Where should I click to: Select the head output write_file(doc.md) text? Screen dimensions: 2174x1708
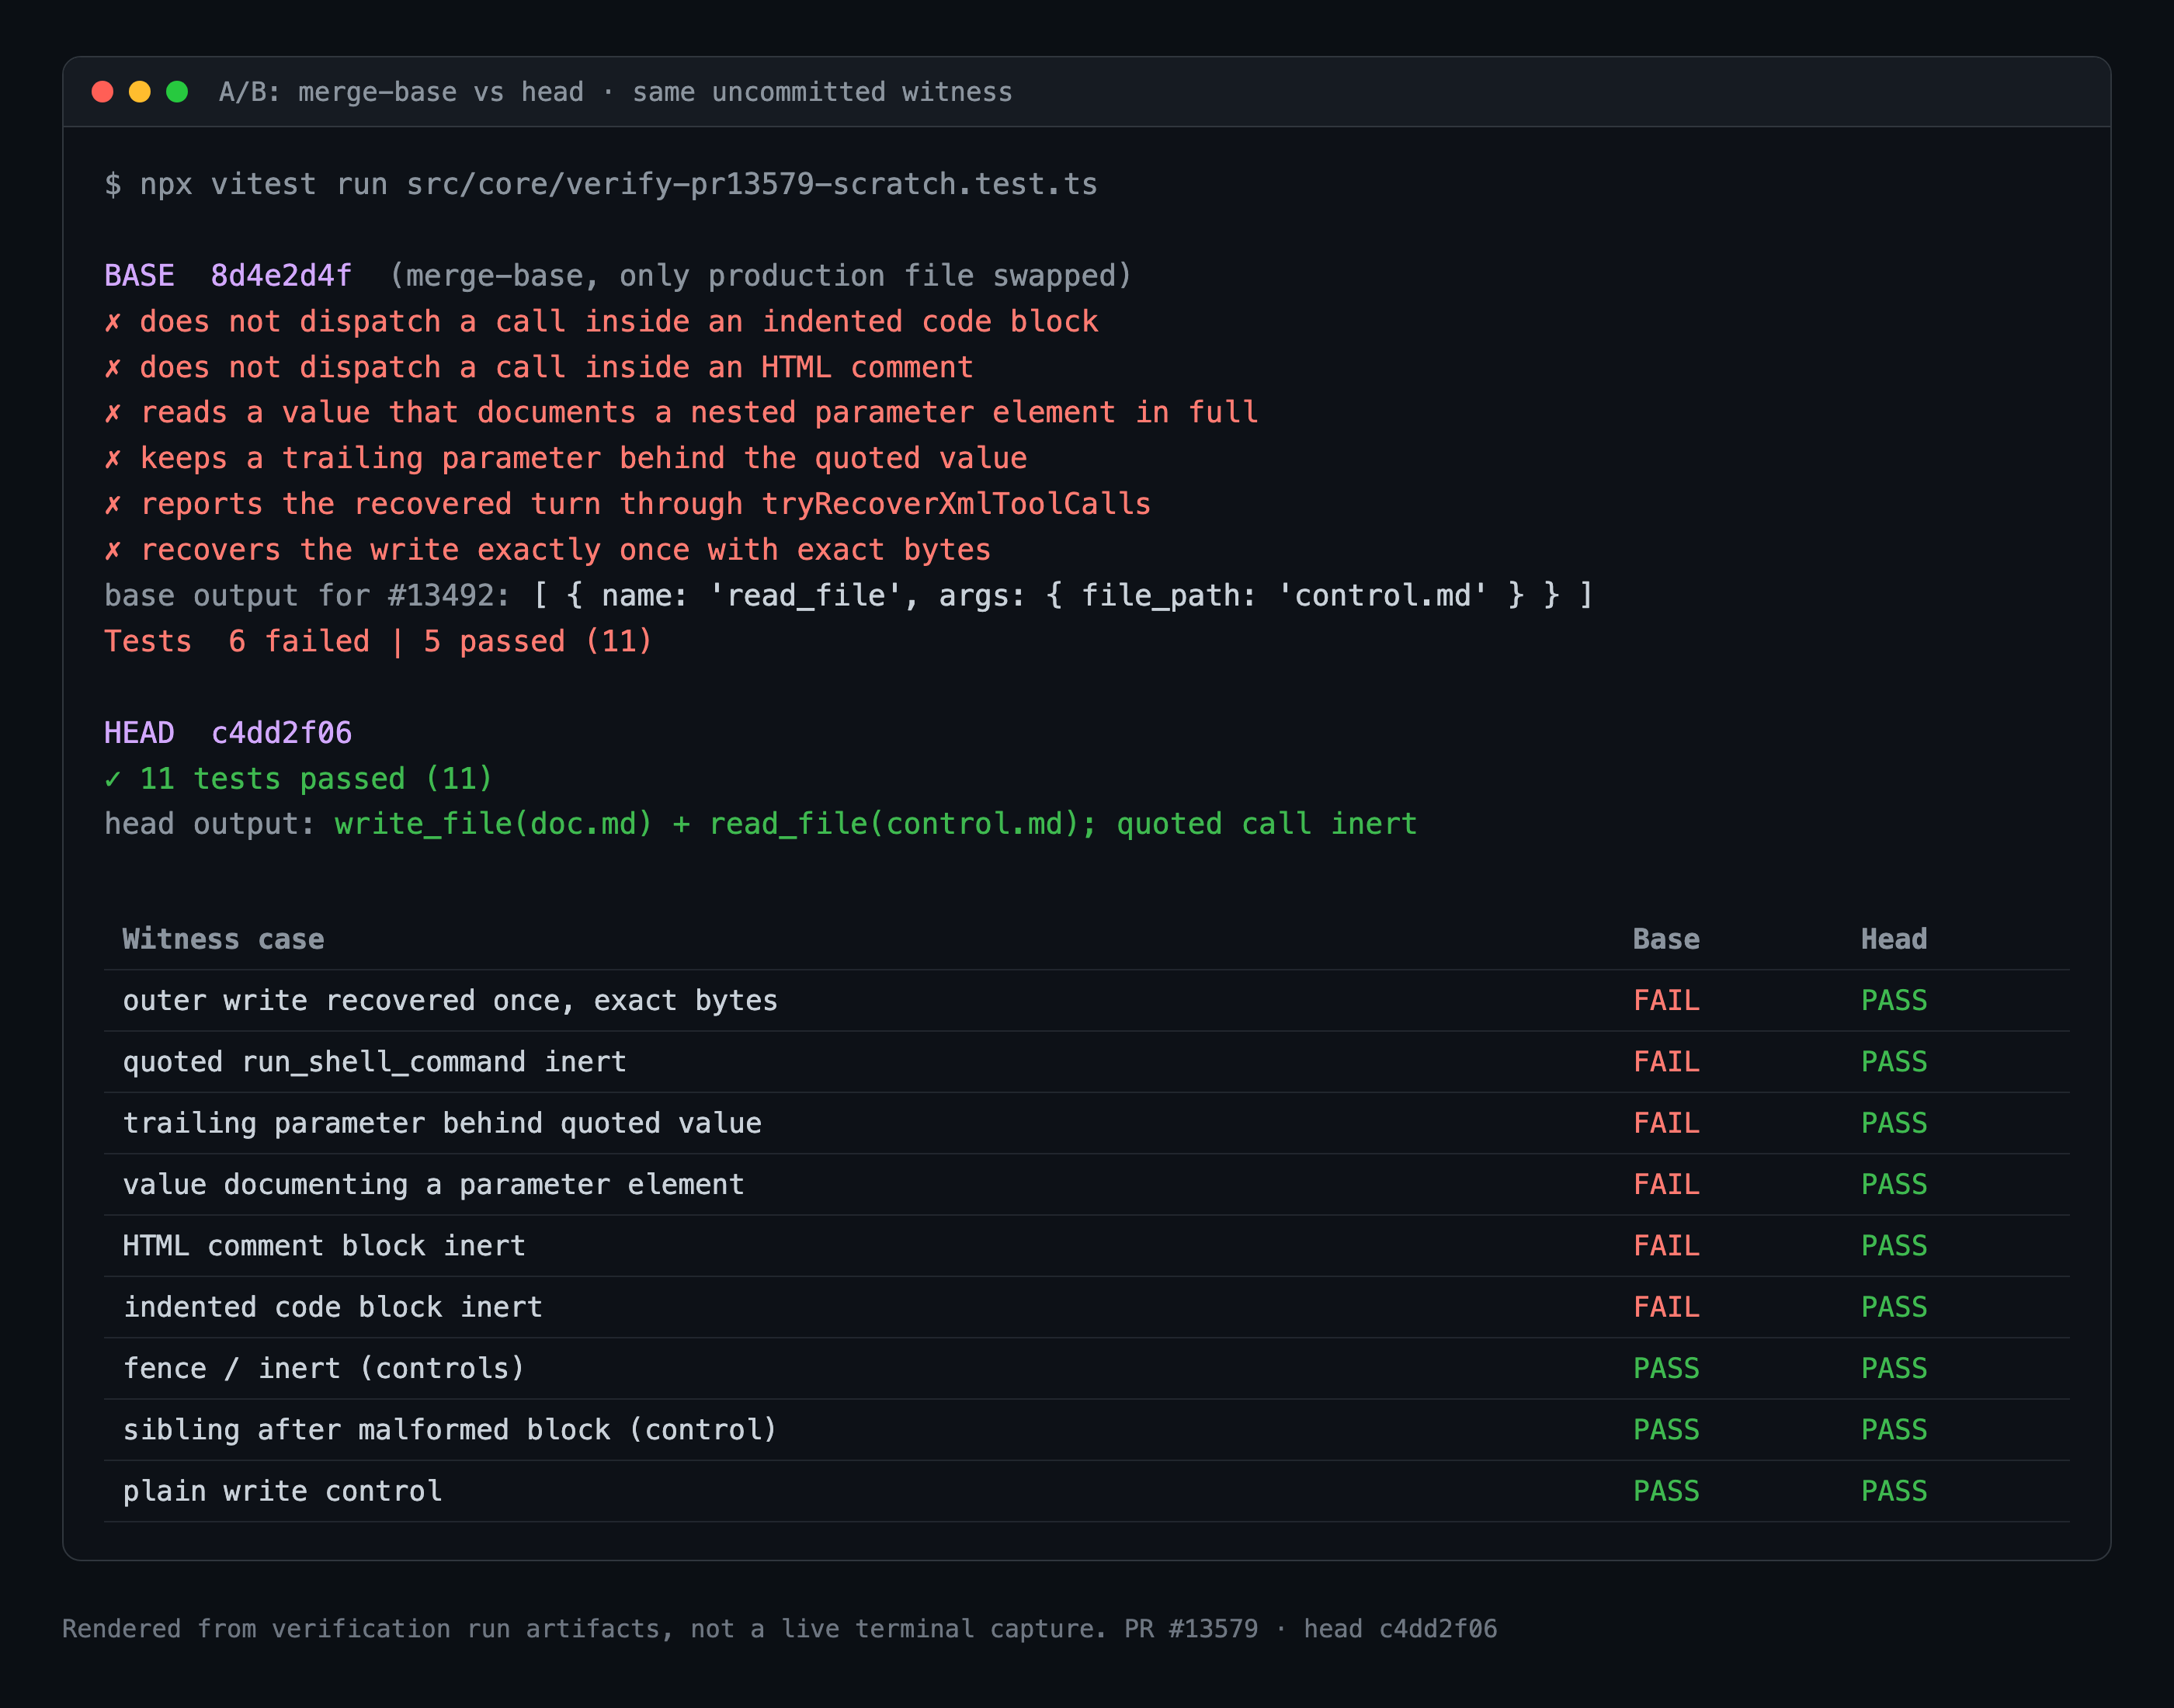(493, 824)
